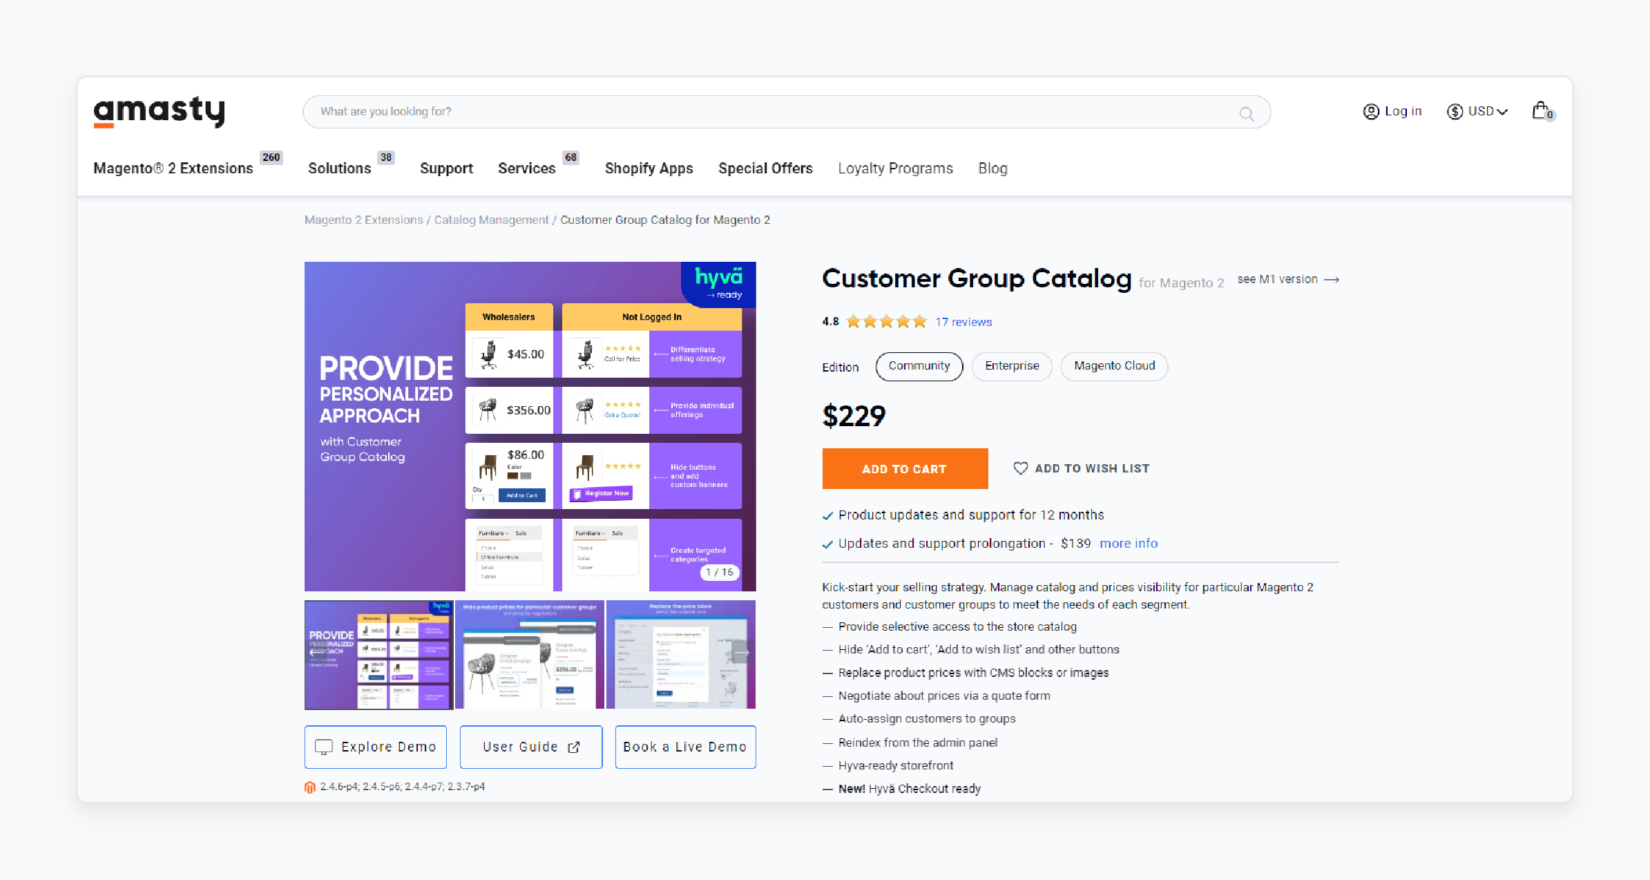Click the 1 / 16 image counter

tap(720, 572)
